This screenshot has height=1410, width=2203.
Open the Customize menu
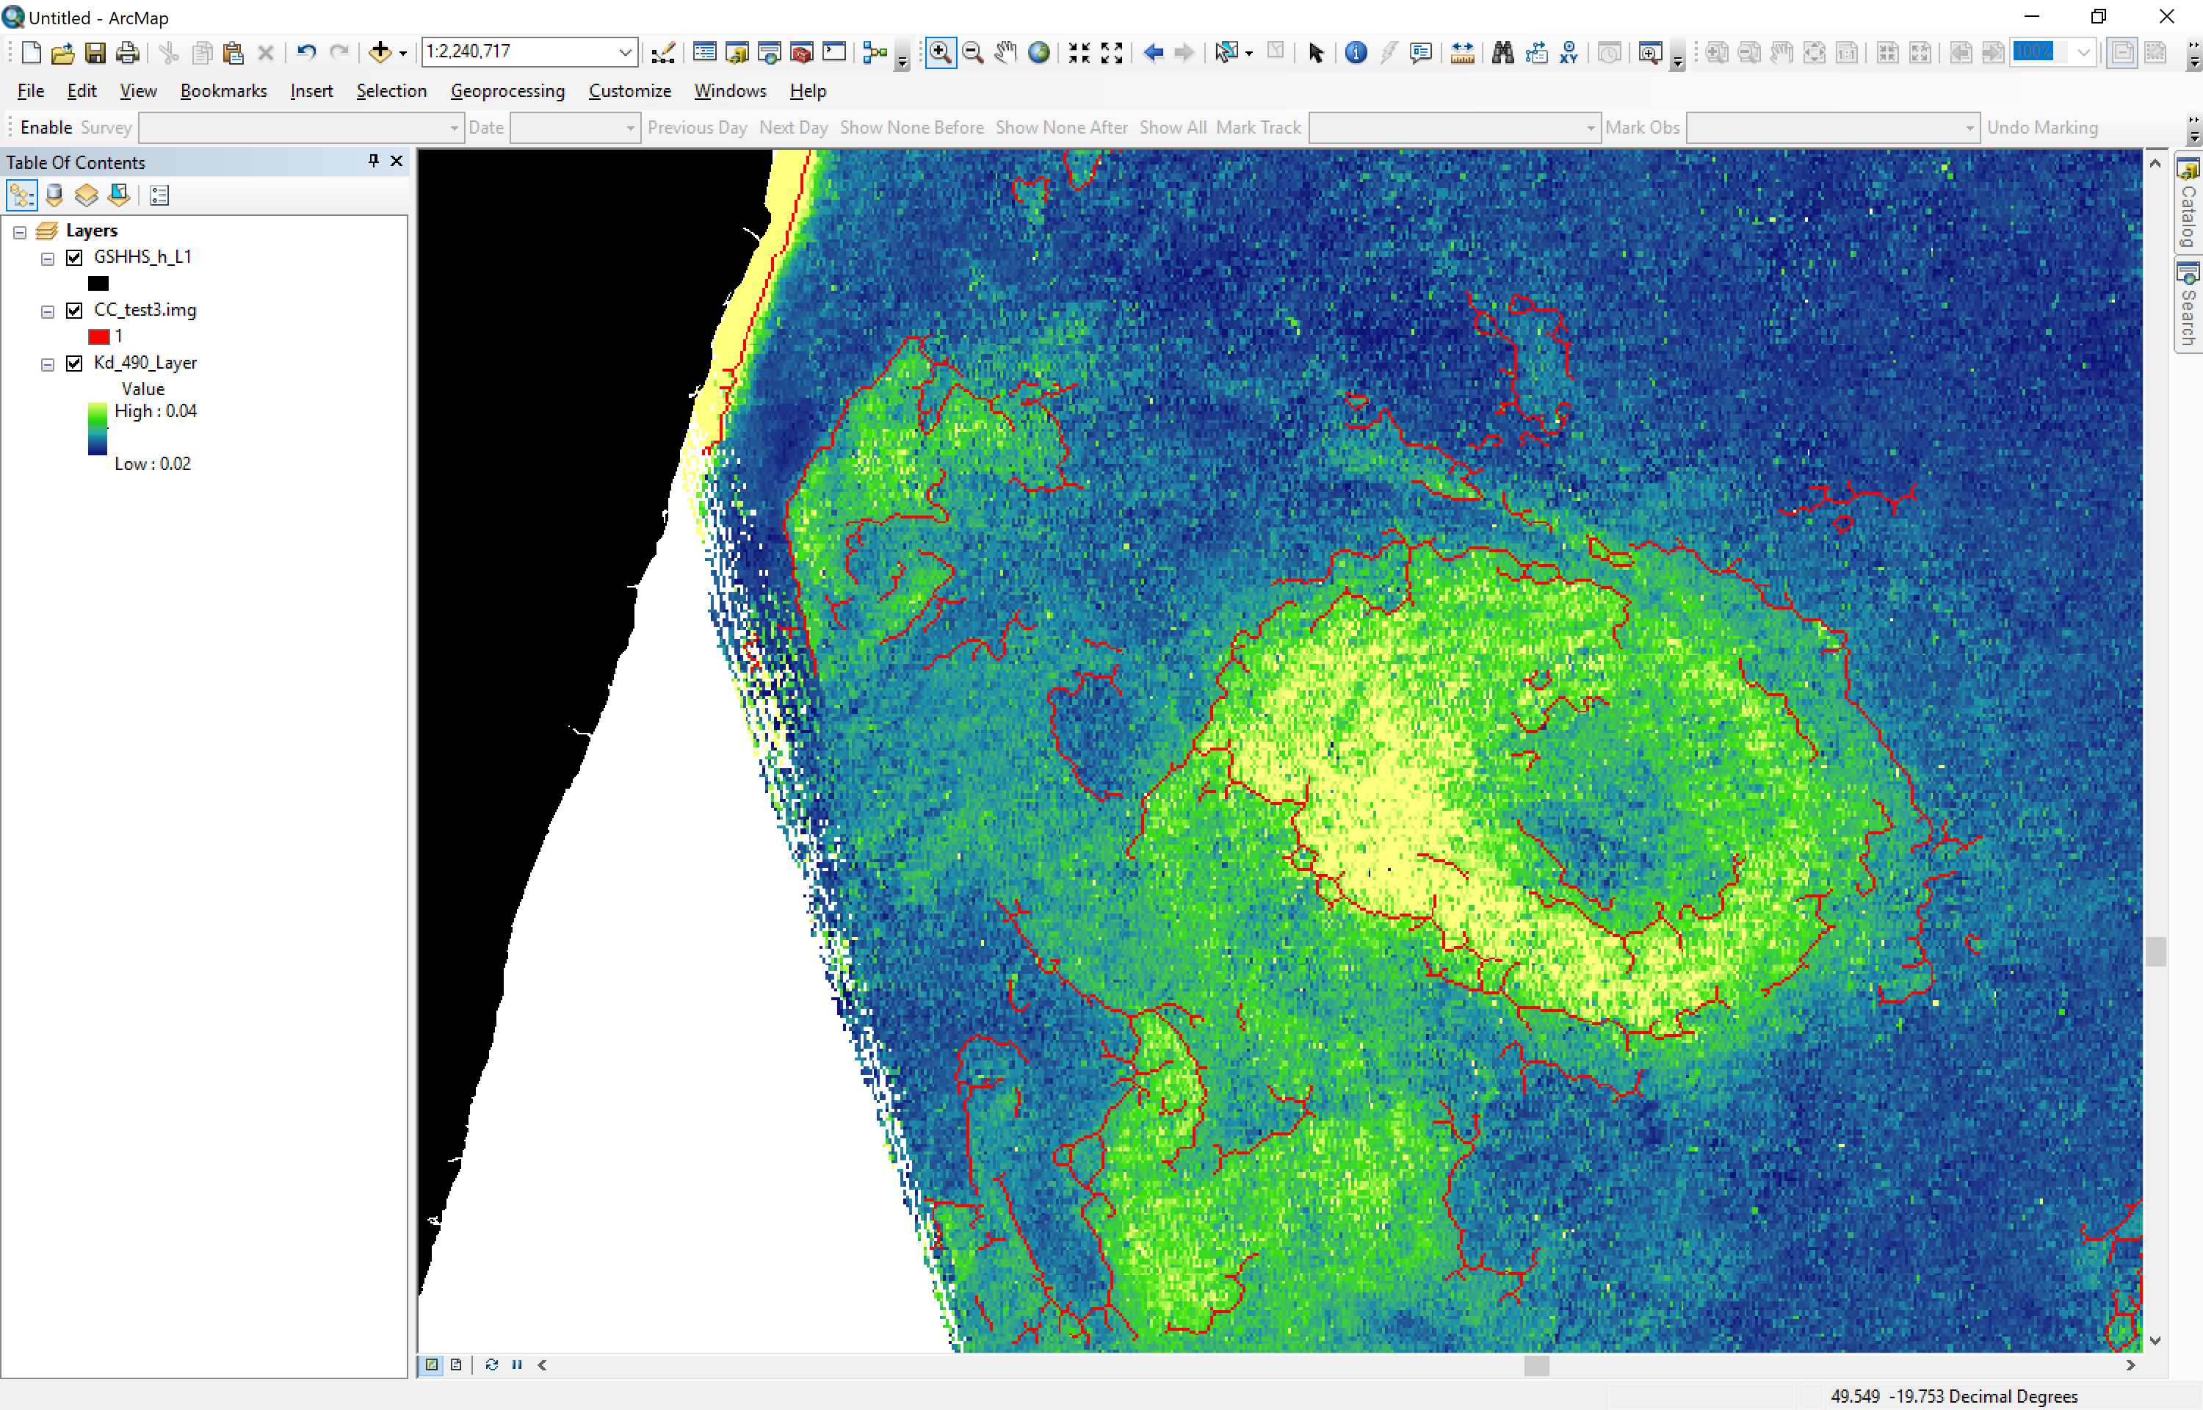629,90
